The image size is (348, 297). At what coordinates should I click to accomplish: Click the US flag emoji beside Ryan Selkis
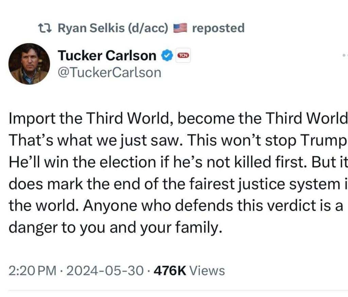[x=180, y=28]
